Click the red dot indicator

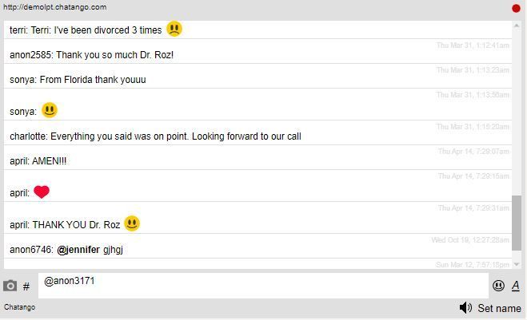click(x=516, y=9)
